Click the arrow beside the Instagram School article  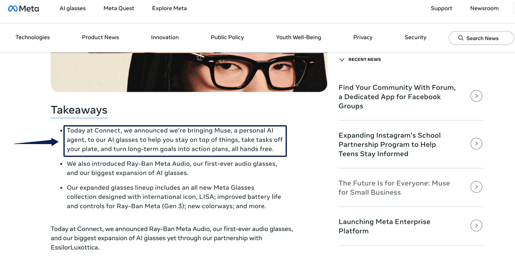476,144
